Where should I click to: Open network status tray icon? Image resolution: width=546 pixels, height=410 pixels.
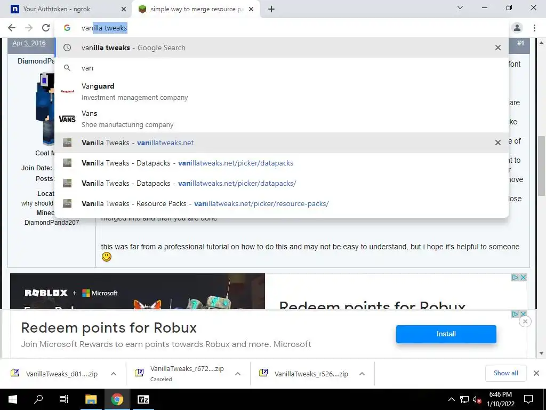tap(464, 399)
